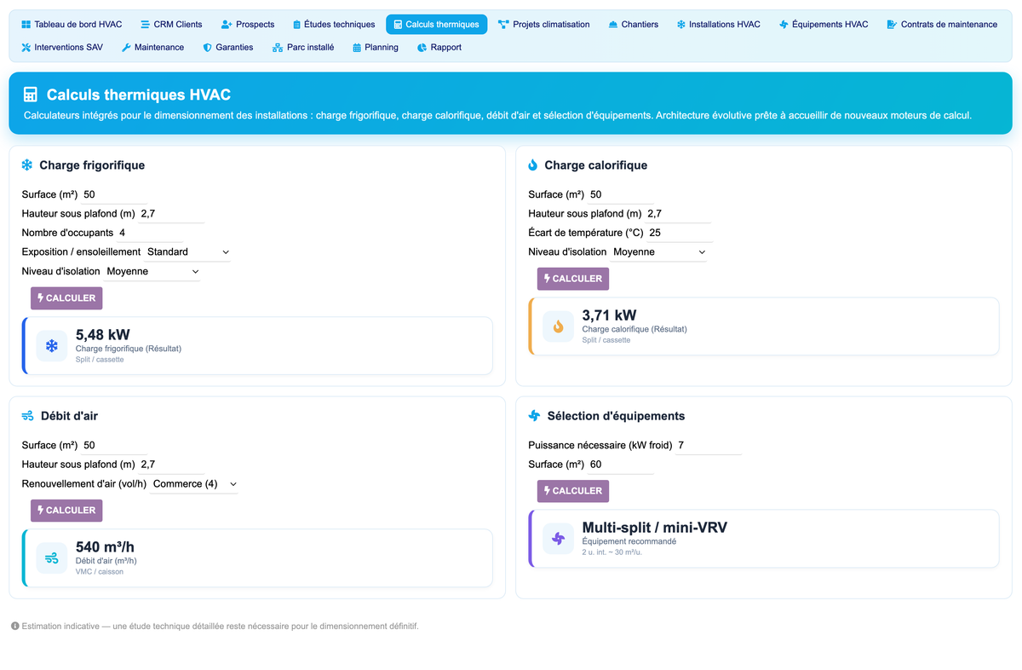Open Niveau d'isolation dropdown in Charge frigorifique
The width and height of the screenshot is (1022, 670).
(152, 272)
